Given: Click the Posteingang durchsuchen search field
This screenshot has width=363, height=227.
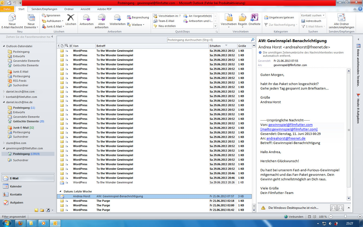Looking at the screenshot, I should point(209,40).
